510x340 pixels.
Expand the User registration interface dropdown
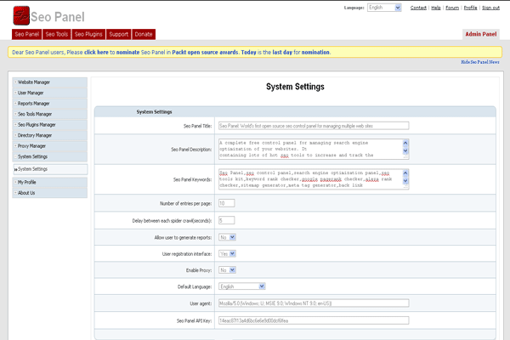click(x=227, y=253)
